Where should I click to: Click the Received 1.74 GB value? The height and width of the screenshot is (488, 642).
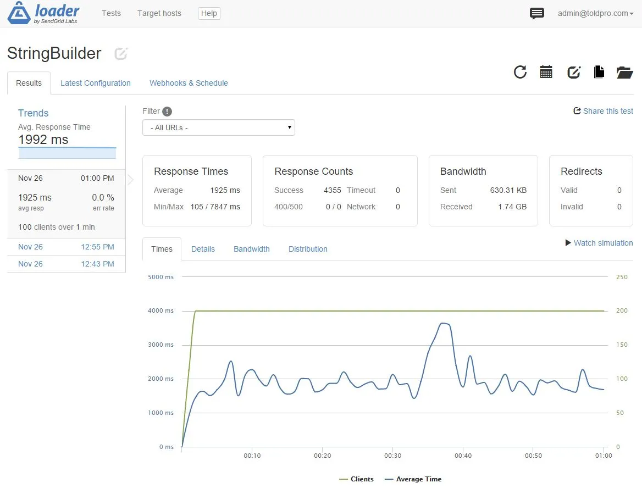tap(512, 207)
